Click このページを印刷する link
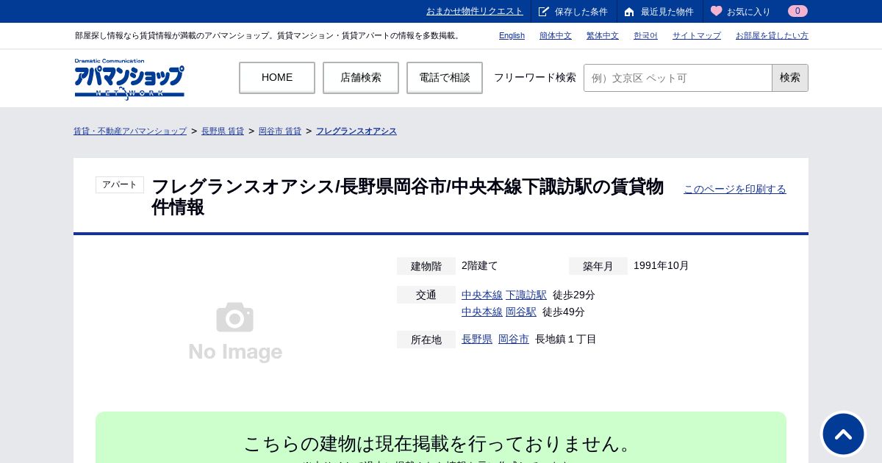Viewport: 882px width, 463px height. pos(735,189)
